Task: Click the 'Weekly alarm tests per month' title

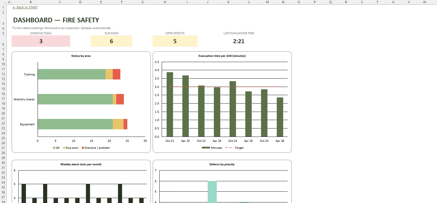Action: (81, 164)
